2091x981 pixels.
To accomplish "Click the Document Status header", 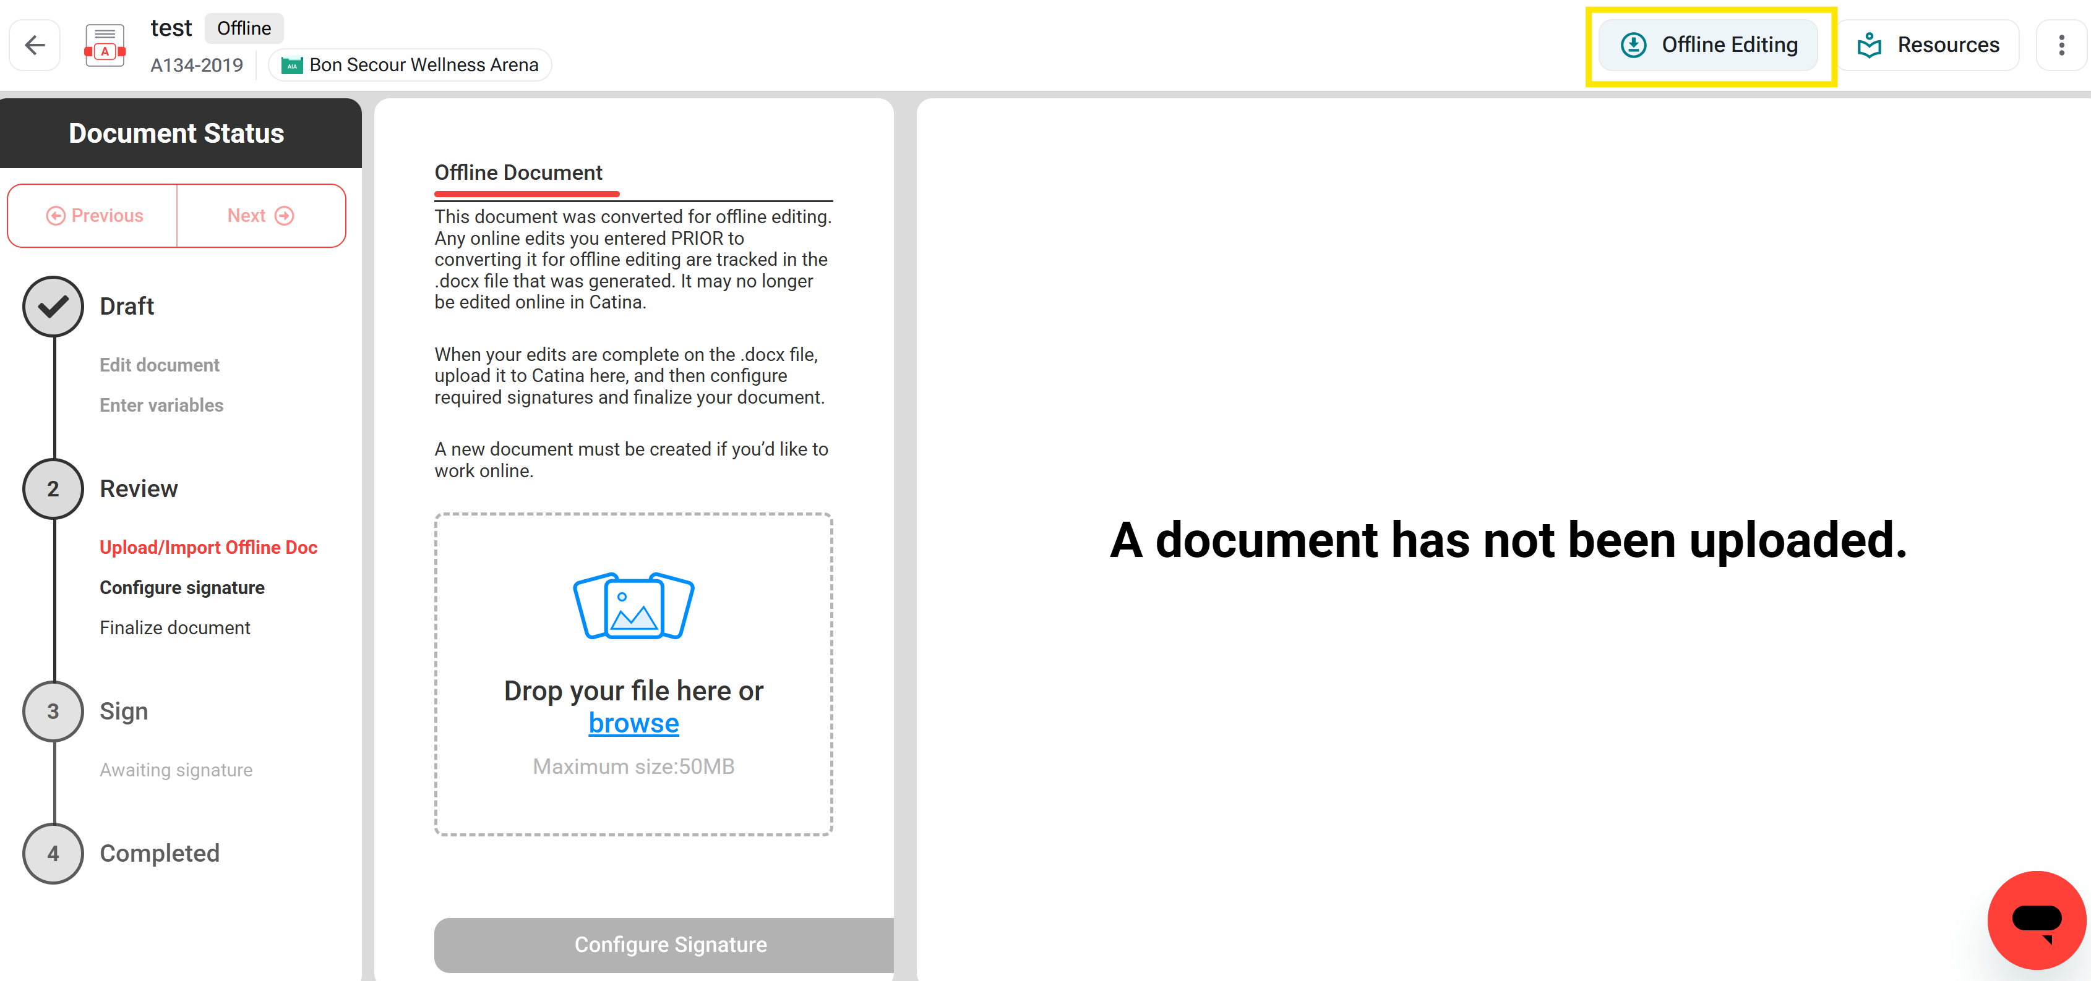I will coord(176,133).
